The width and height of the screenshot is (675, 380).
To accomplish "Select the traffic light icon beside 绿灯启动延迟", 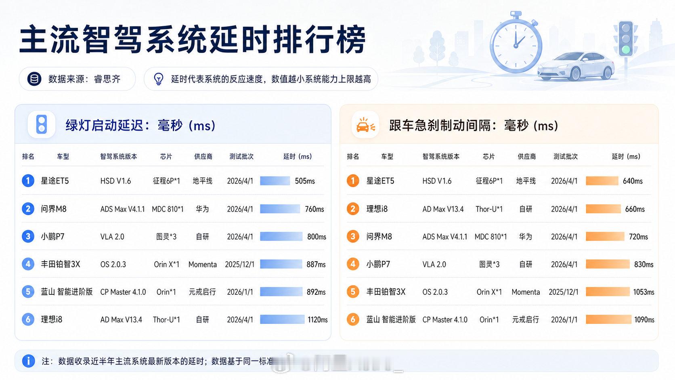I will pos(41,124).
